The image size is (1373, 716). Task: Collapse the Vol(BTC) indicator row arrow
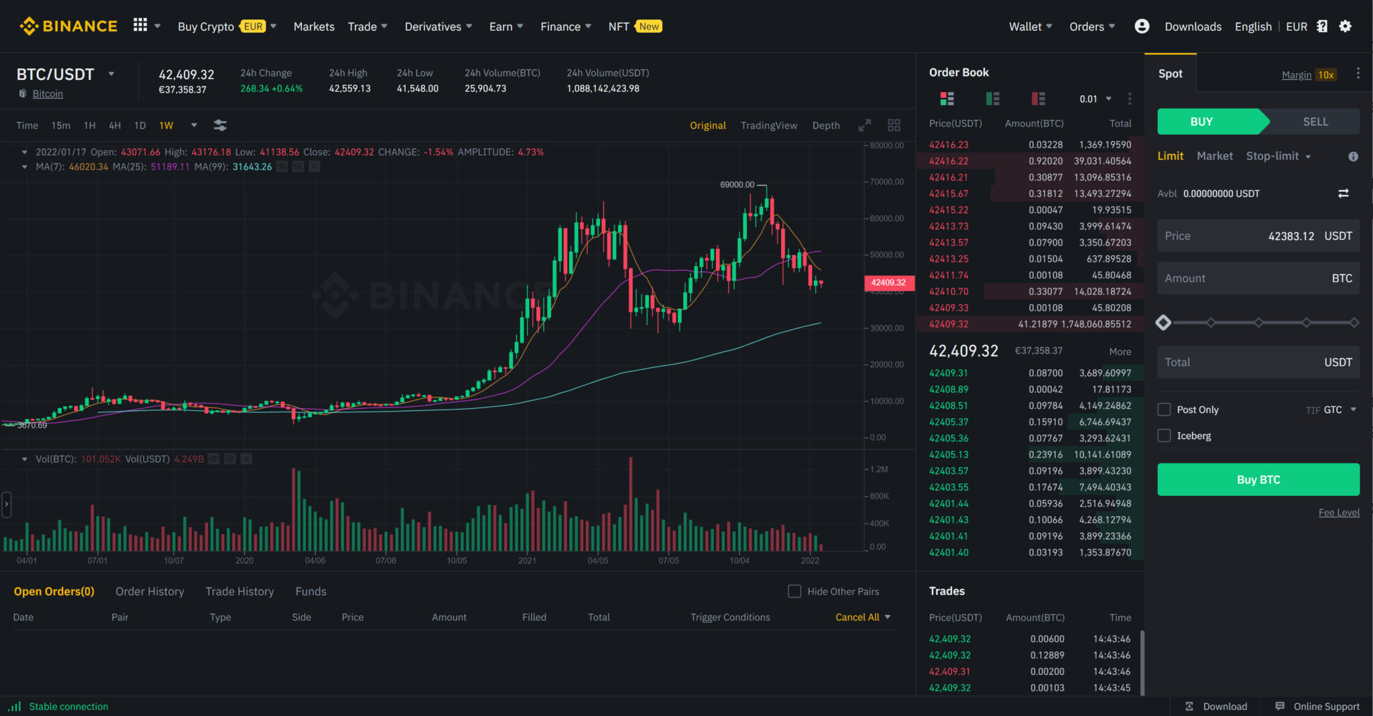pyautogui.click(x=25, y=459)
